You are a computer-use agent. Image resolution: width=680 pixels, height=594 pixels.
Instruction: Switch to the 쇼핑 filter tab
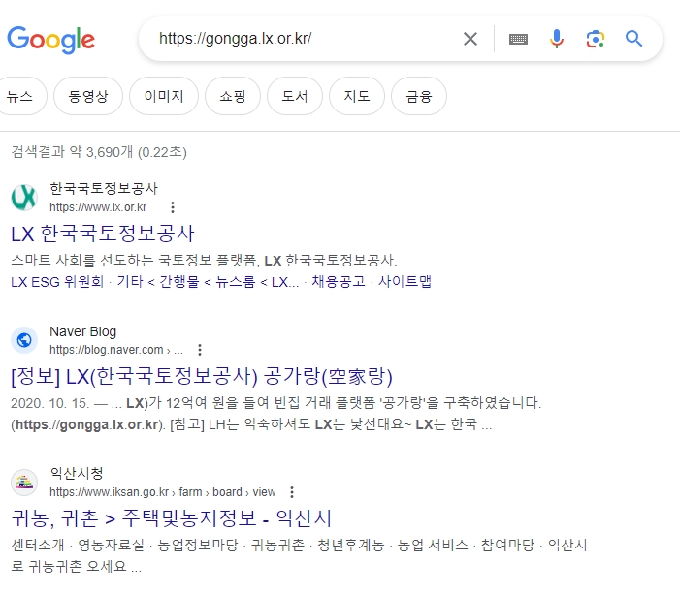click(233, 96)
